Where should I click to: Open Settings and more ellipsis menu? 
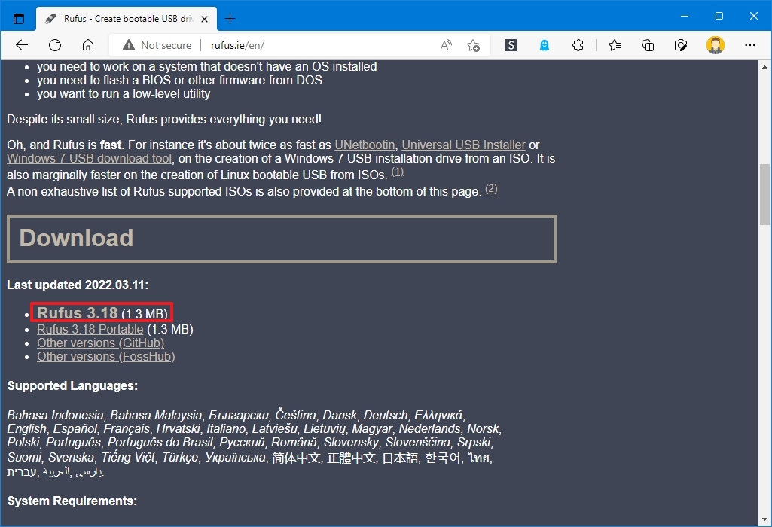pos(750,45)
